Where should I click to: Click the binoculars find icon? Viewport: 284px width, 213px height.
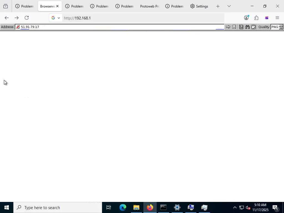point(247,27)
